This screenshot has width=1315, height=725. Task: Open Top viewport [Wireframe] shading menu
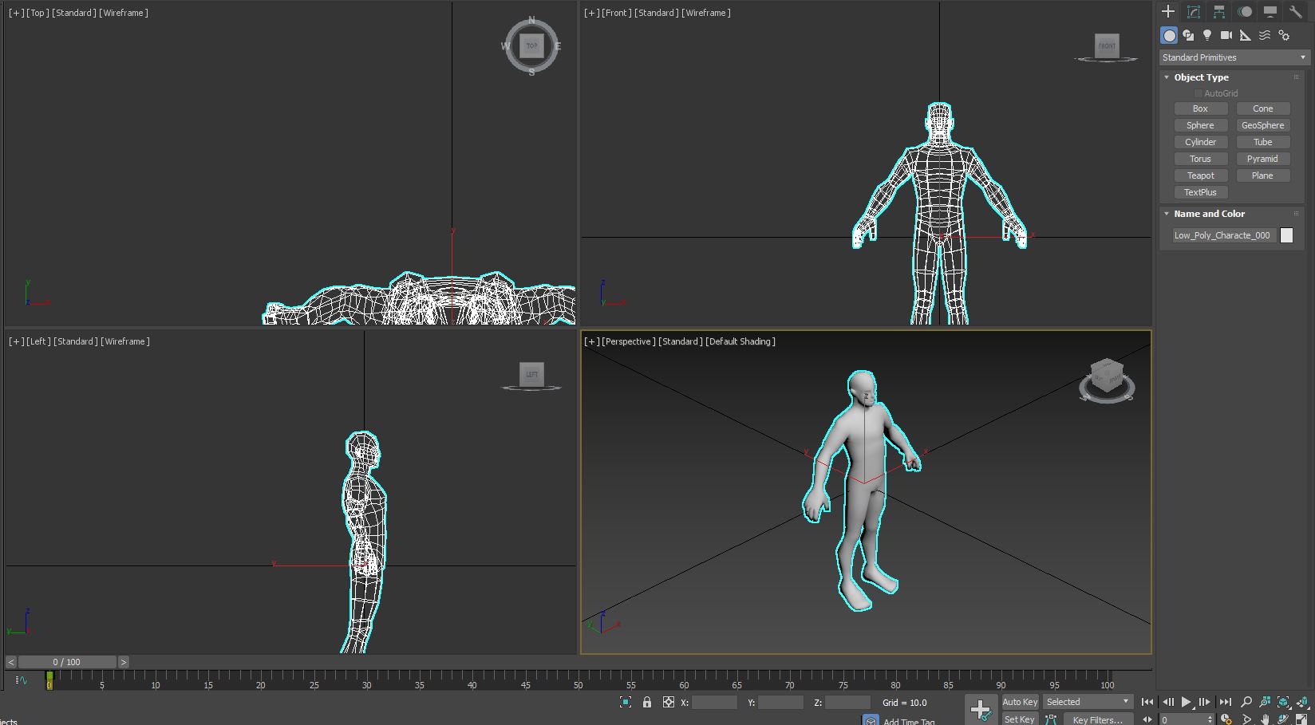[124, 13]
